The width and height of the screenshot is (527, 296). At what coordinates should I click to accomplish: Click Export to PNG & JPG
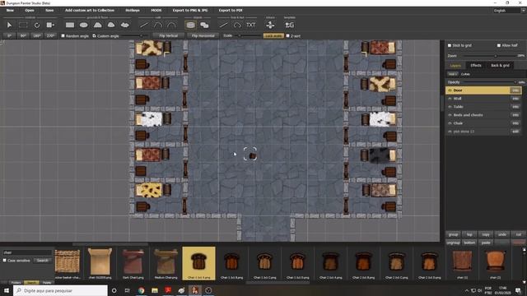[190, 11]
